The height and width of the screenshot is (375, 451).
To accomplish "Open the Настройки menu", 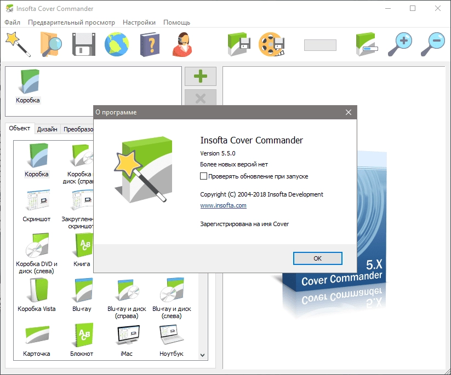I will point(139,22).
